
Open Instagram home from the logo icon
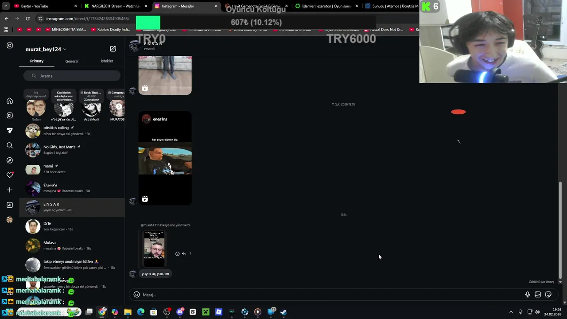coord(10,45)
